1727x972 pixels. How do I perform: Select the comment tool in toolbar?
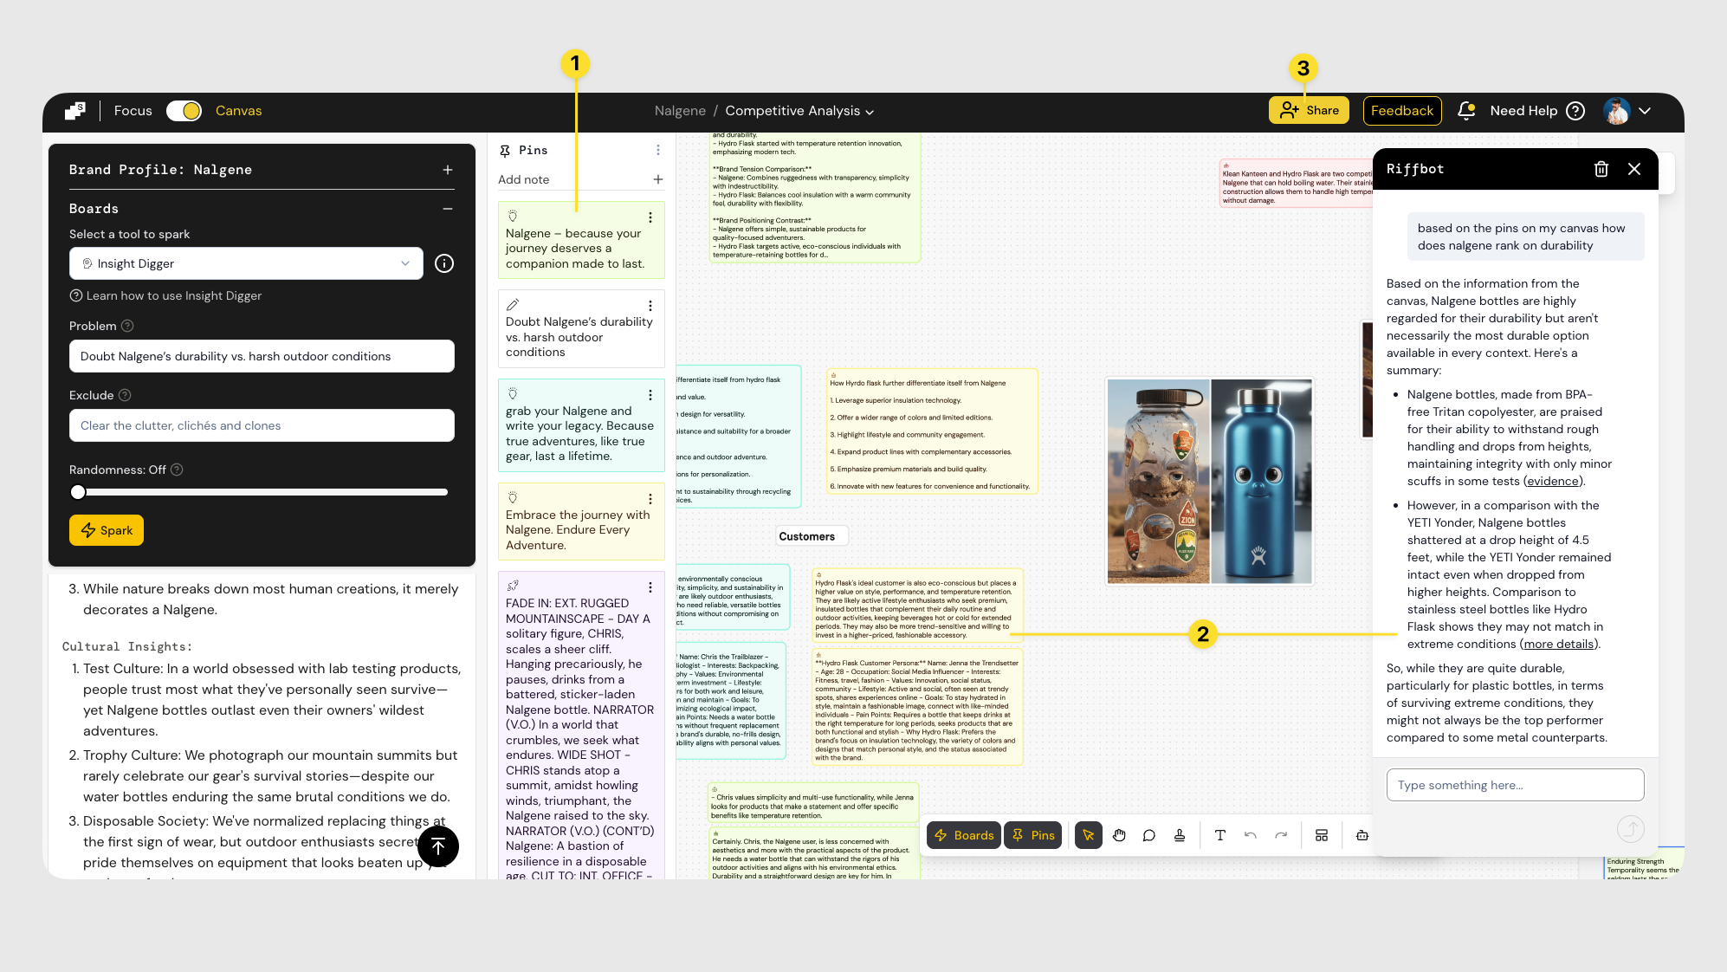coord(1149,835)
